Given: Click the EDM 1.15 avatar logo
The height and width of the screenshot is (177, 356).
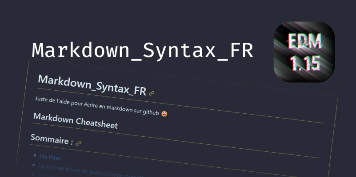Looking at the screenshot, I should [304, 52].
